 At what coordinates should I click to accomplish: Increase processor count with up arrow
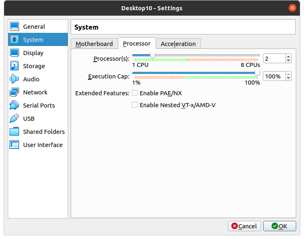288,57
